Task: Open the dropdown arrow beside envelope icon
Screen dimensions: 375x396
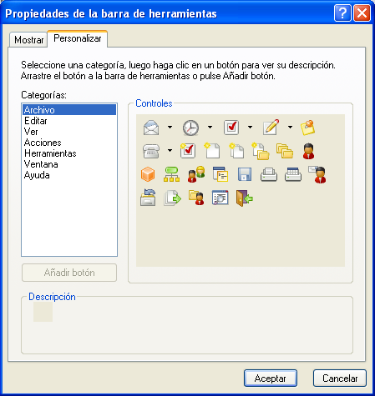Action: point(170,128)
